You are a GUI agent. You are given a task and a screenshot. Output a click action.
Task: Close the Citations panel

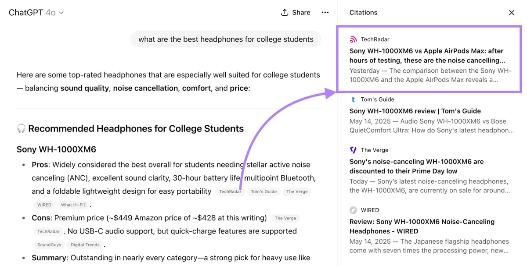click(512, 13)
